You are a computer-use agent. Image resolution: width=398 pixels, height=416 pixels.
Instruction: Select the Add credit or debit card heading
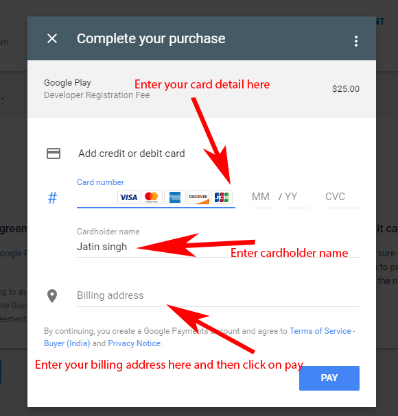pos(132,154)
